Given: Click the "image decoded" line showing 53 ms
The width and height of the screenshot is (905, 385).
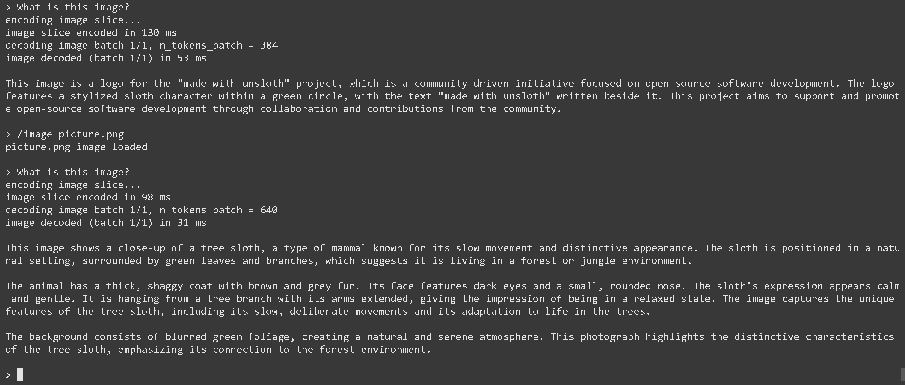Looking at the screenshot, I should pyautogui.click(x=106, y=58).
